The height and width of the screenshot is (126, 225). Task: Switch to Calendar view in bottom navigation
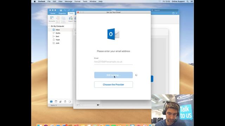click(56, 101)
